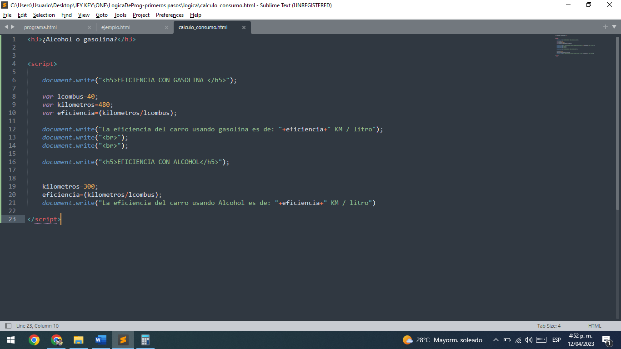The image size is (621, 349).
Task: Toggle the side bar via status bar icon
Action: 8,326
